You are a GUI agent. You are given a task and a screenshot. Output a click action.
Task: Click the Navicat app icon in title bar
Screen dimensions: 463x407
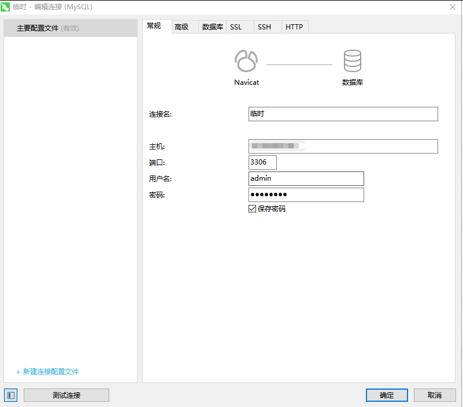[x=5, y=6]
